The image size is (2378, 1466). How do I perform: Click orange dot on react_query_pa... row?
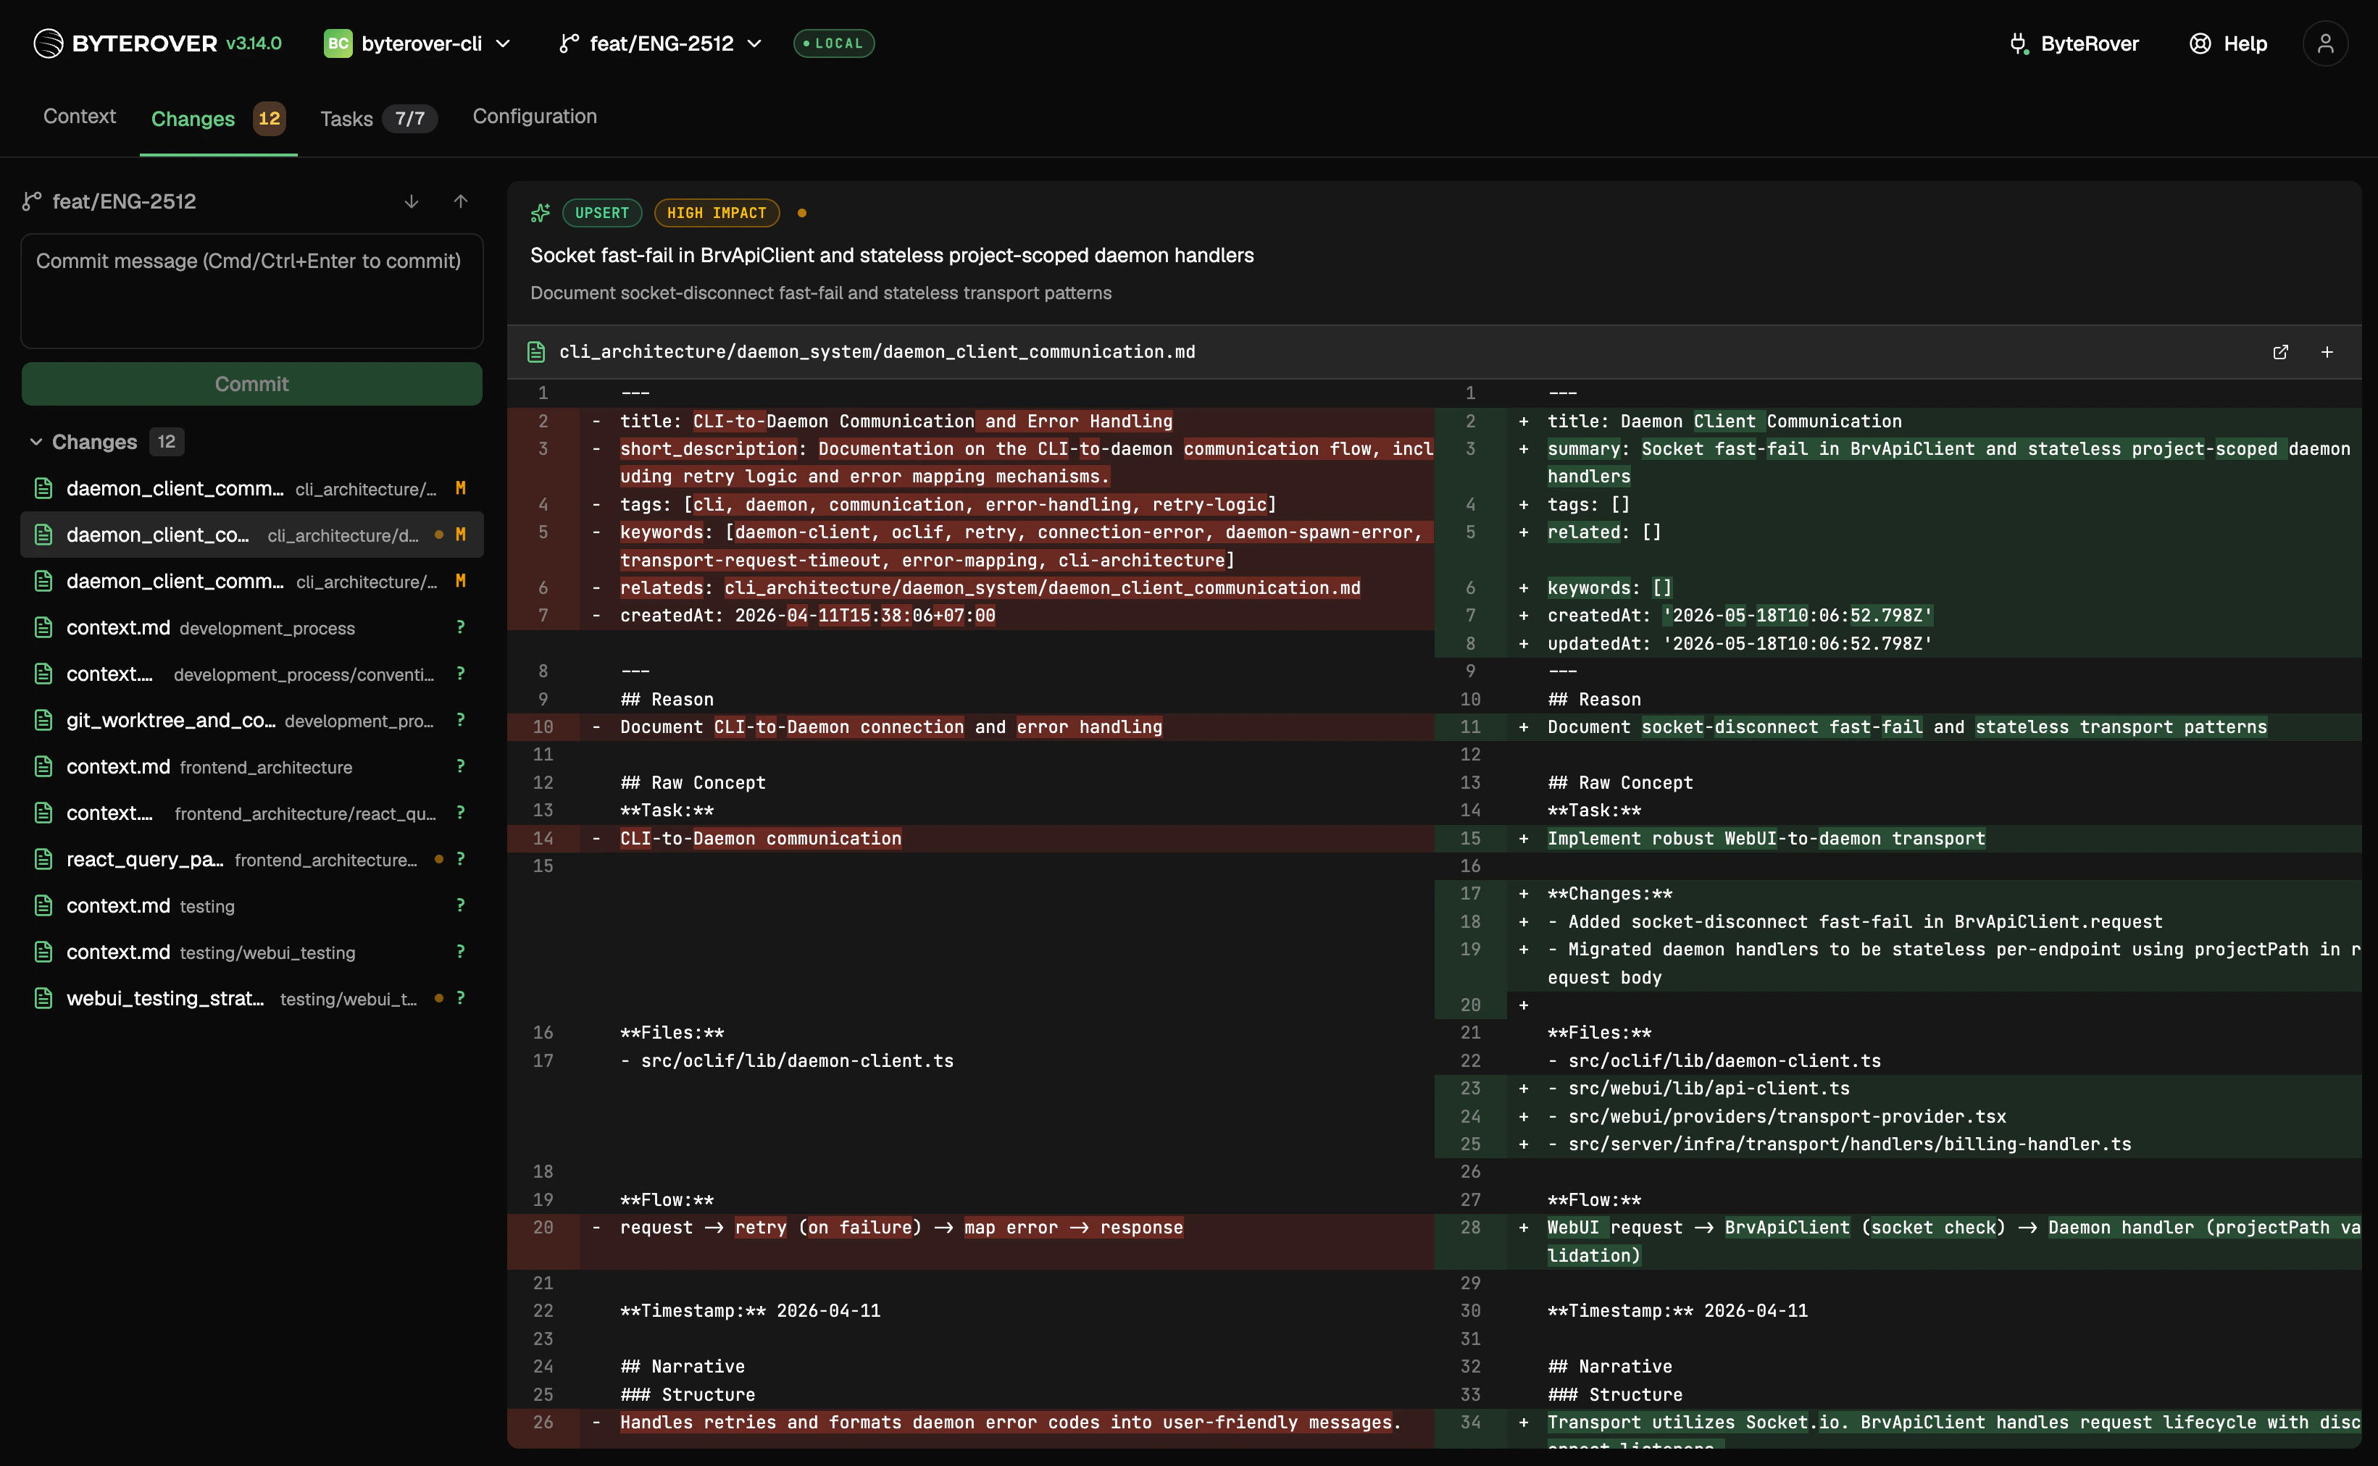[439, 860]
